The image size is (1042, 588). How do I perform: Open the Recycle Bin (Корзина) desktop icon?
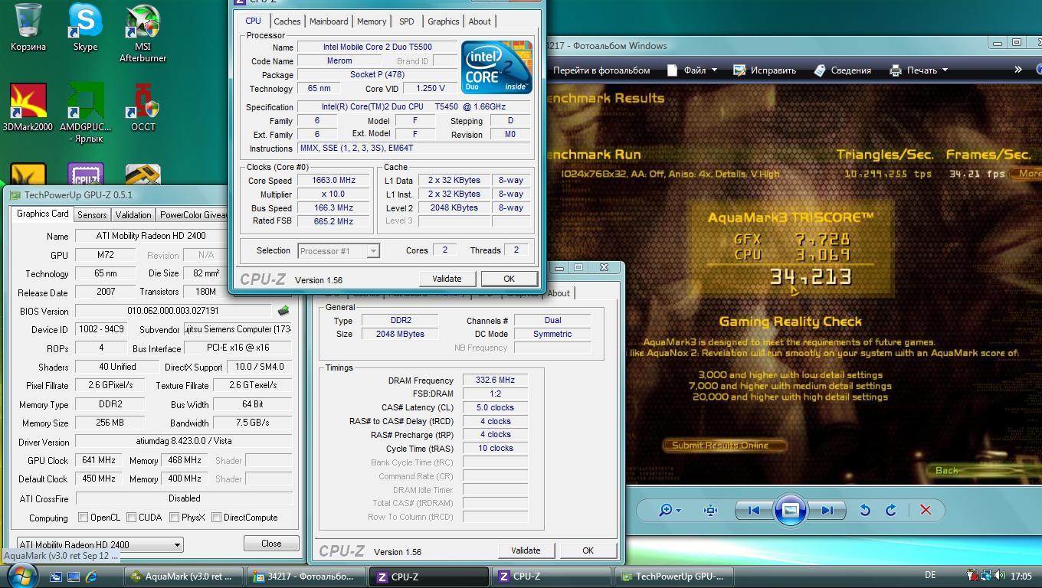coord(28,27)
